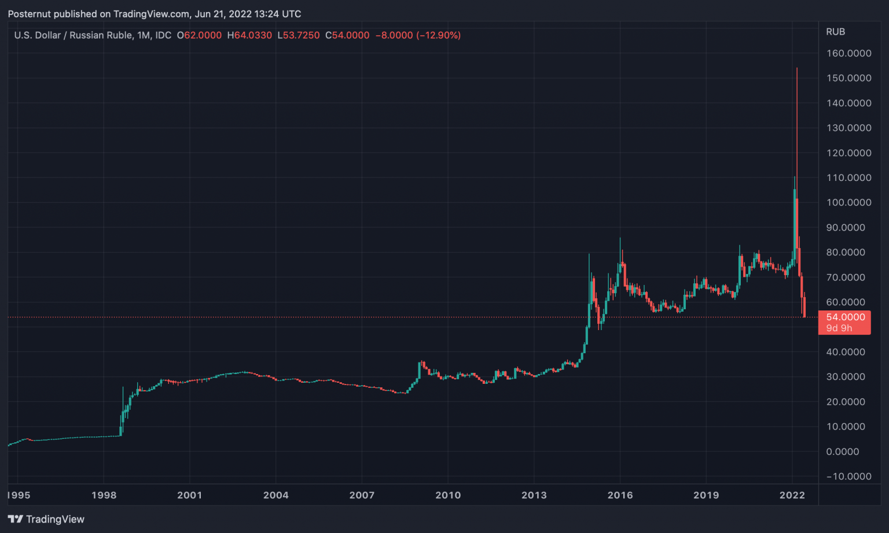This screenshot has height=533, width=889.
Task: Click the tall 2022 spike candle near 155
Action: pyautogui.click(x=796, y=145)
